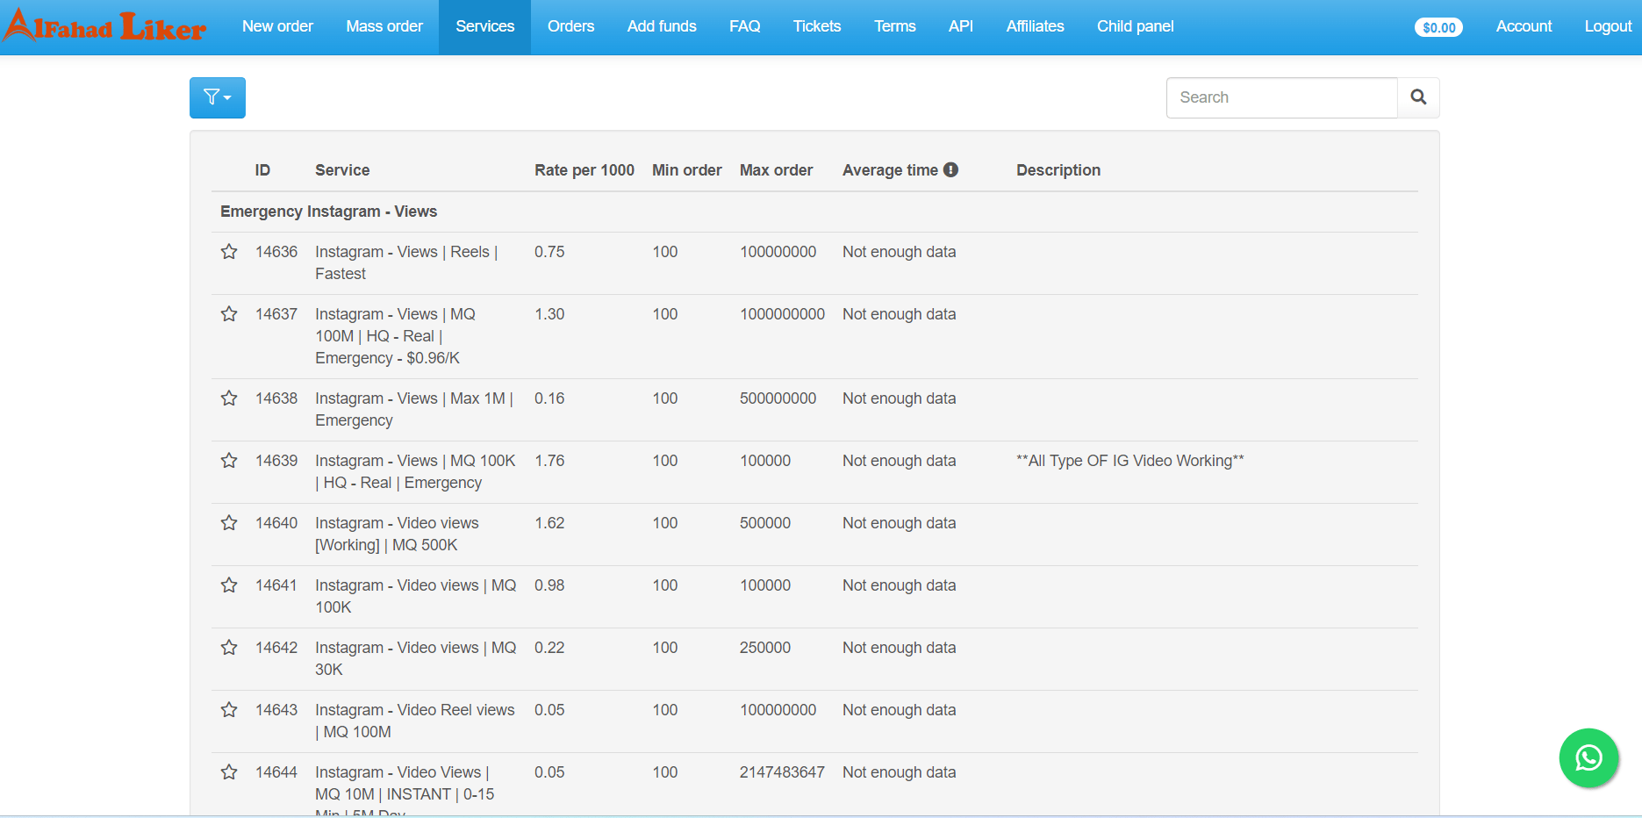Click the Logout link
Viewport: 1642px width, 818px height.
[x=1608, y=26]
